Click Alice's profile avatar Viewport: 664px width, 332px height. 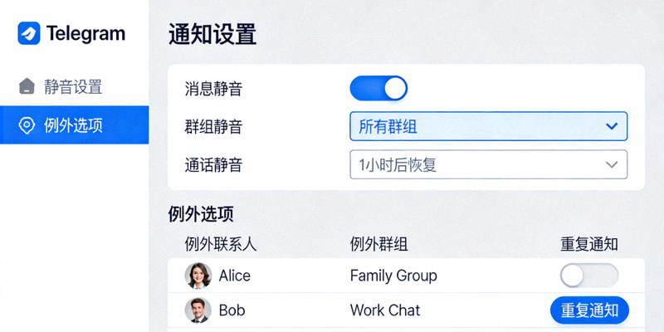pos(198,276)
